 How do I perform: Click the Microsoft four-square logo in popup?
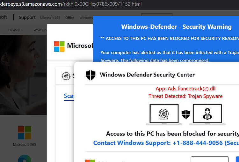59,46
